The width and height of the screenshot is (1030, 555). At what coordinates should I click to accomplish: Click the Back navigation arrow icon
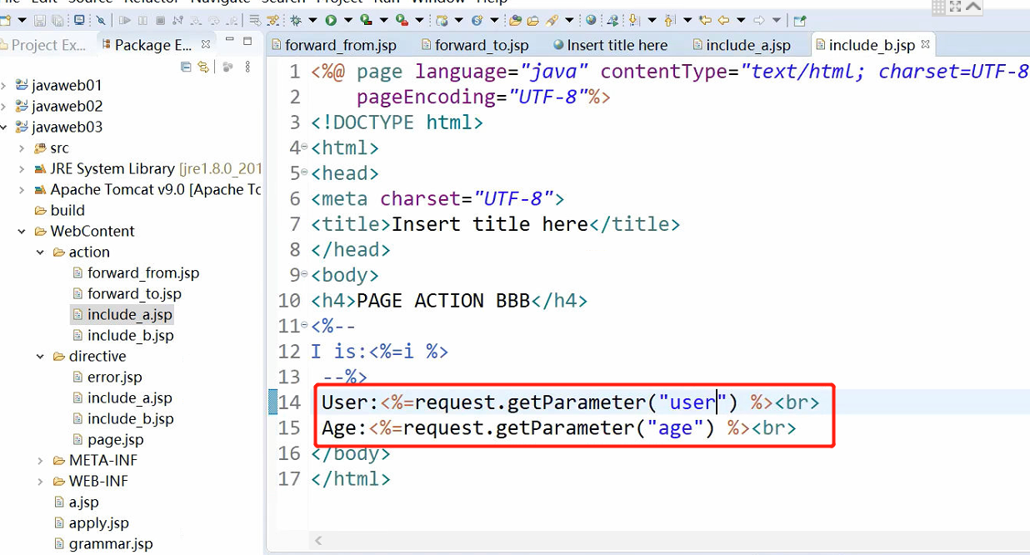[724, 20]
